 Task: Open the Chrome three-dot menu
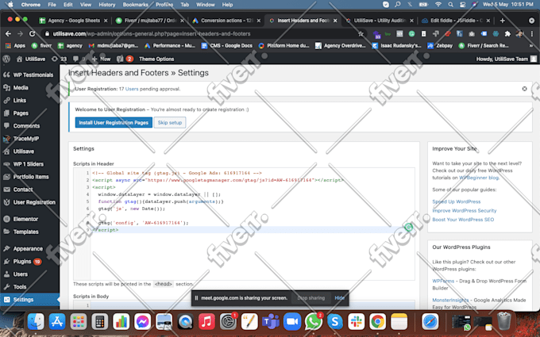click(x=532, y=33)
